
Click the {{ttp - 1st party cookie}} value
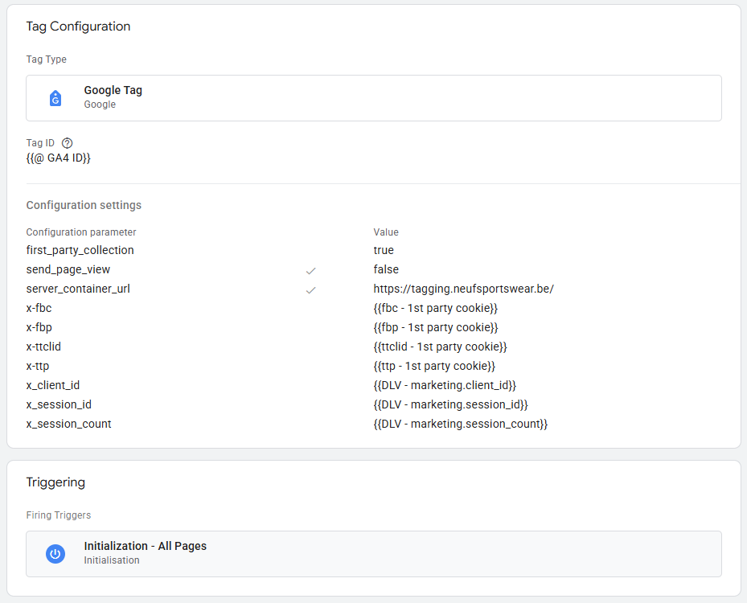[434, 366]
